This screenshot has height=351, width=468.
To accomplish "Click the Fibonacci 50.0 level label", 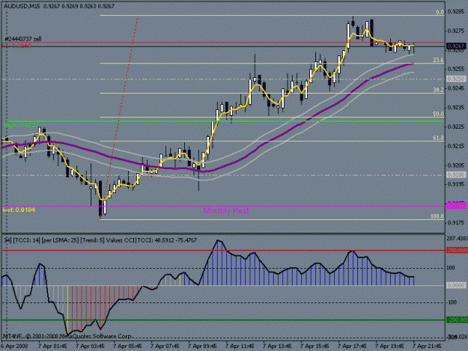I will 438,114.
